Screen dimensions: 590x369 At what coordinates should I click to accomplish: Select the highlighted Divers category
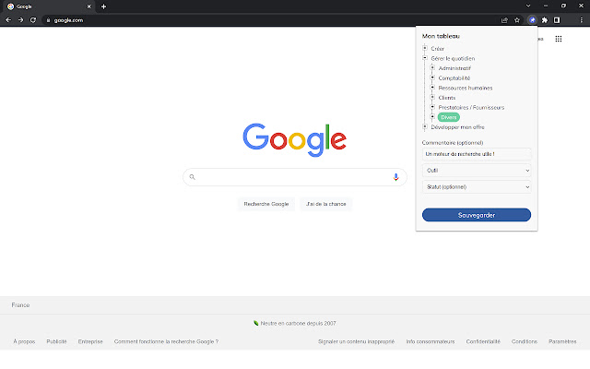point(449,117)
